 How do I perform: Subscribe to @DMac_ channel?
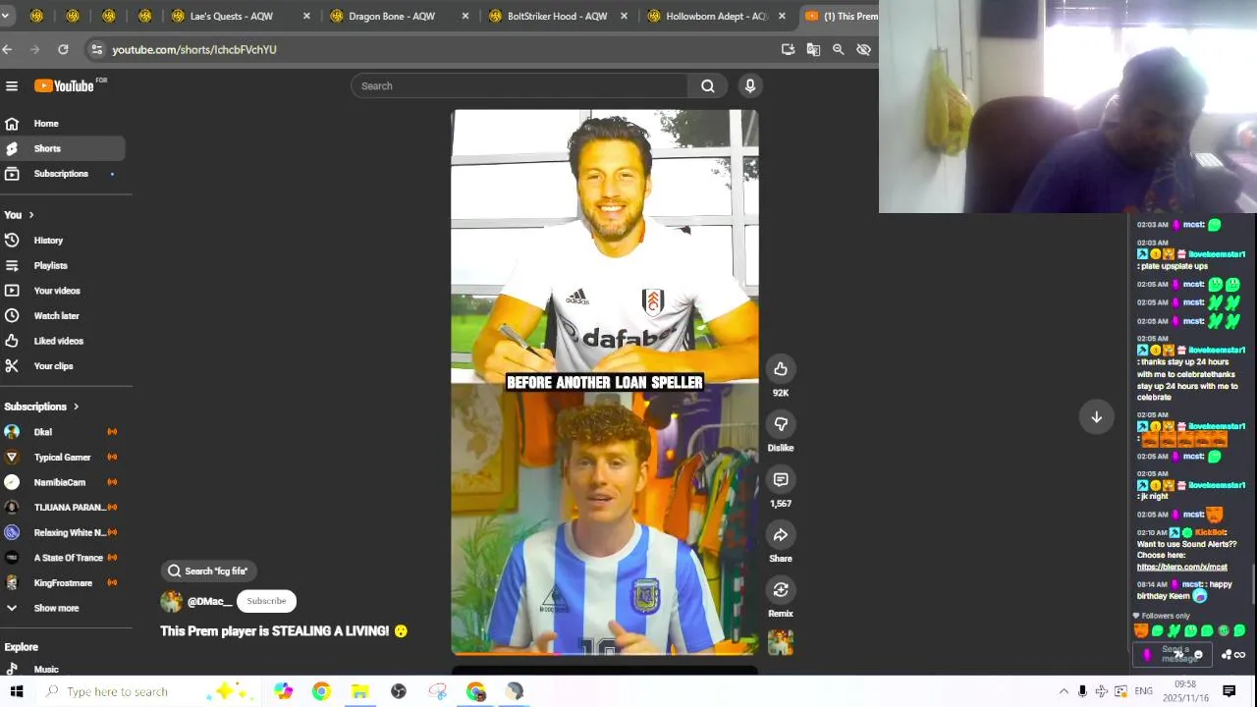266,601
